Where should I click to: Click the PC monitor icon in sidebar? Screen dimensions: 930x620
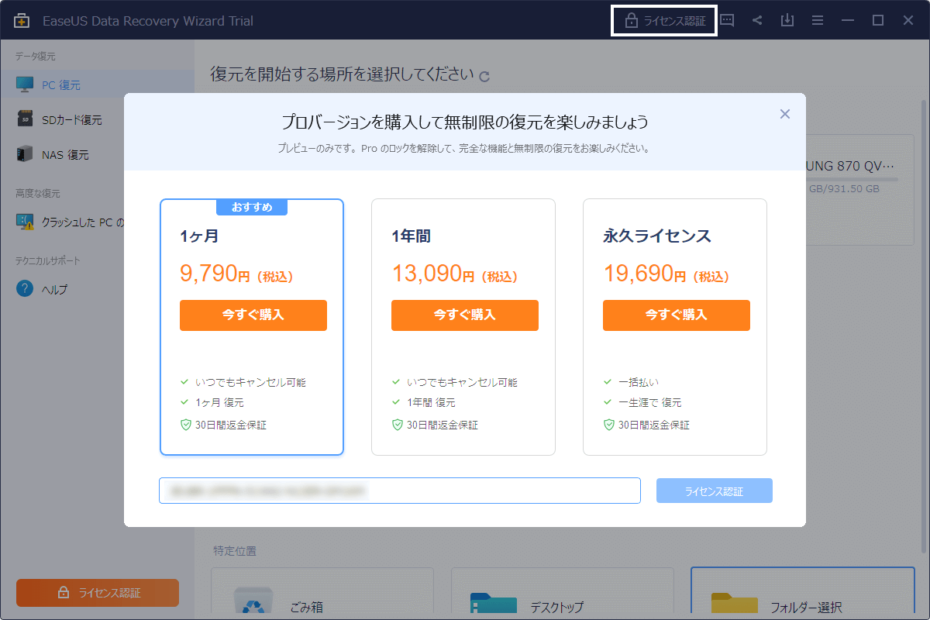25,84
